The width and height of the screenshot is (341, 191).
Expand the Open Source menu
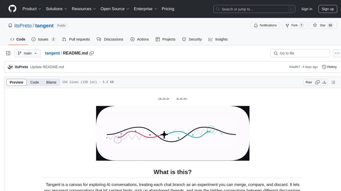point(115,9)
